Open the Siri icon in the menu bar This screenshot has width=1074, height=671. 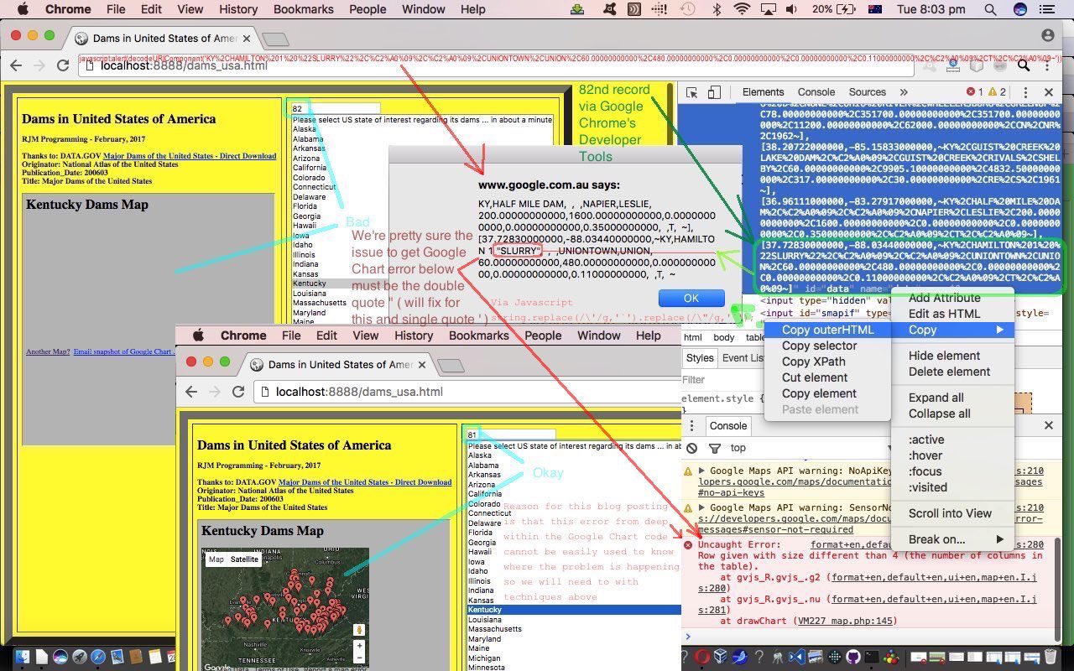(1020, 9)
